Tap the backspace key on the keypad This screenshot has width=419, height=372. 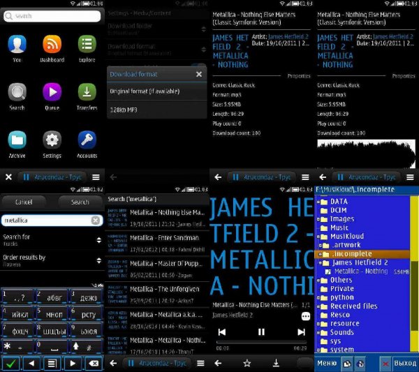point(94,364)
